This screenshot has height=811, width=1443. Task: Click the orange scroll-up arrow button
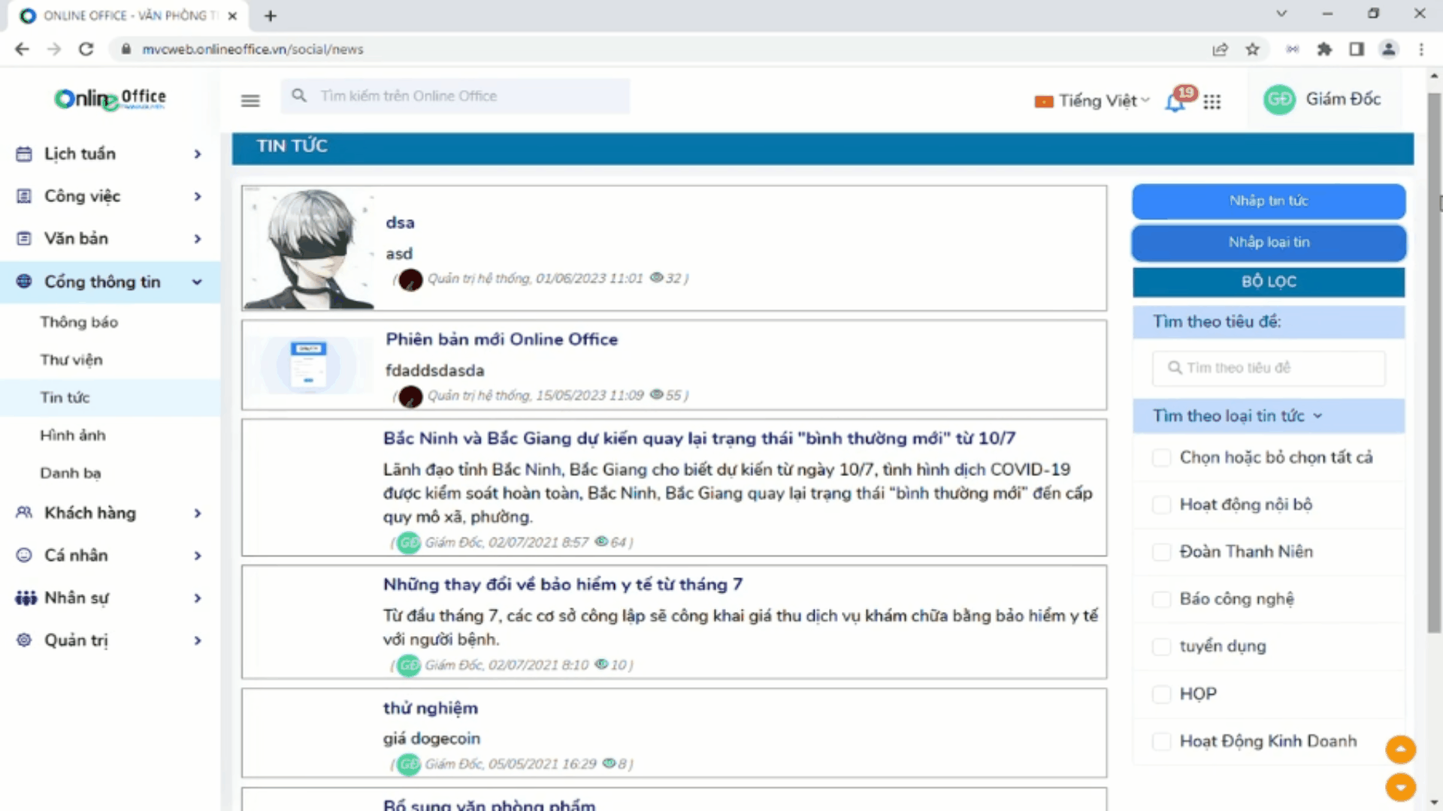tap(1400, 749)
